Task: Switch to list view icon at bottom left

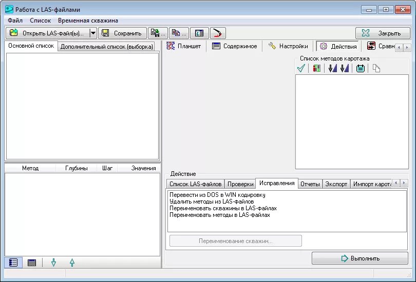Action: (x=13, y=263)
